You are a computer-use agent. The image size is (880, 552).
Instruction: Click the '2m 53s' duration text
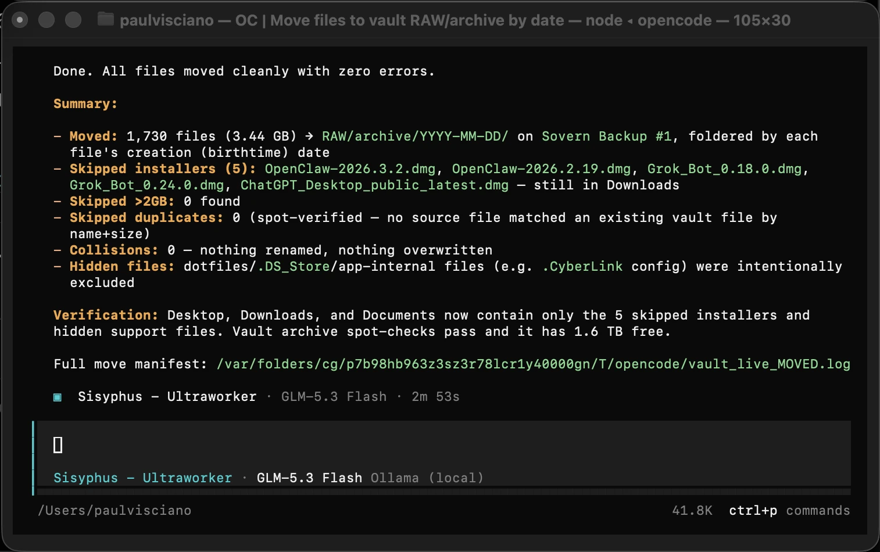[x=435, y=396]
